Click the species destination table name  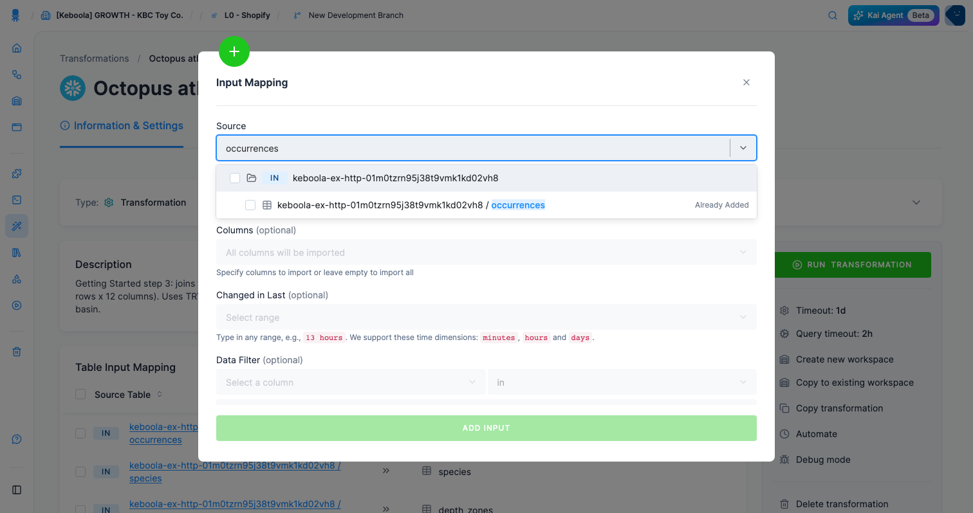pyautogui.click(x=454, y=472)
